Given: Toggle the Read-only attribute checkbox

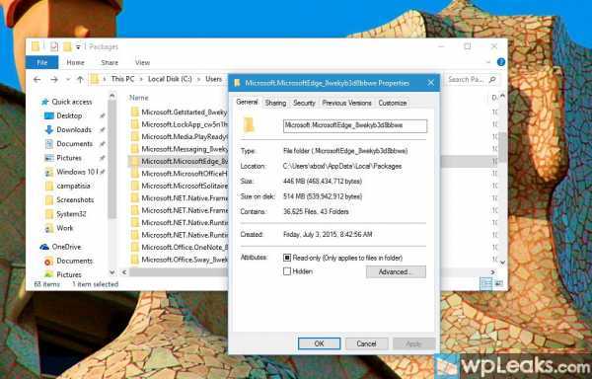Looking at the screenshot, I should [x=287, y=258].
